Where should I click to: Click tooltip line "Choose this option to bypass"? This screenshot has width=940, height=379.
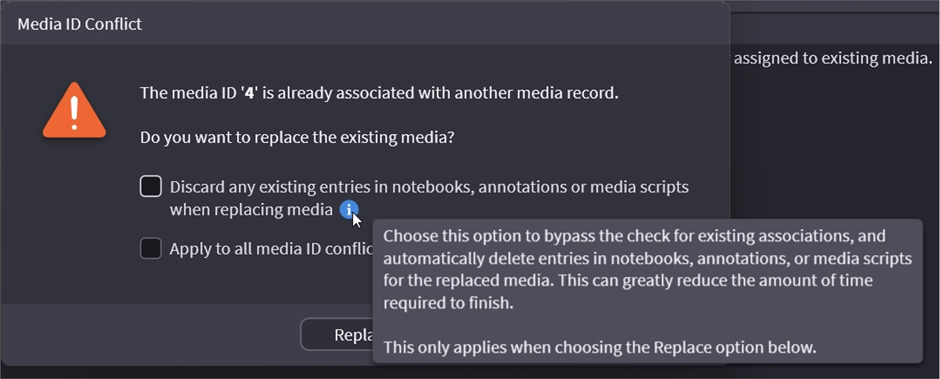pyautogui.click(x=634, y=236)
